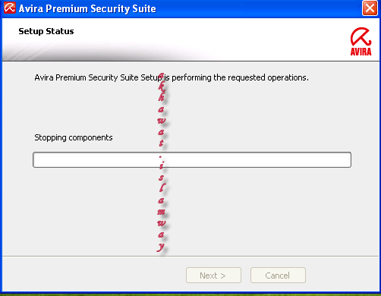Image resolution: width=381 pixels, height=296 pixels.
Task: Cancel the setup process
Action: [278, 276]
